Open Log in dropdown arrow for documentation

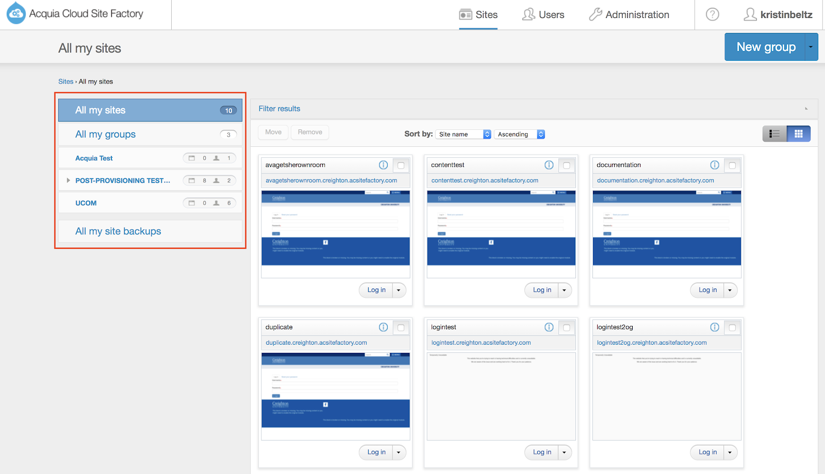(730, 290)
